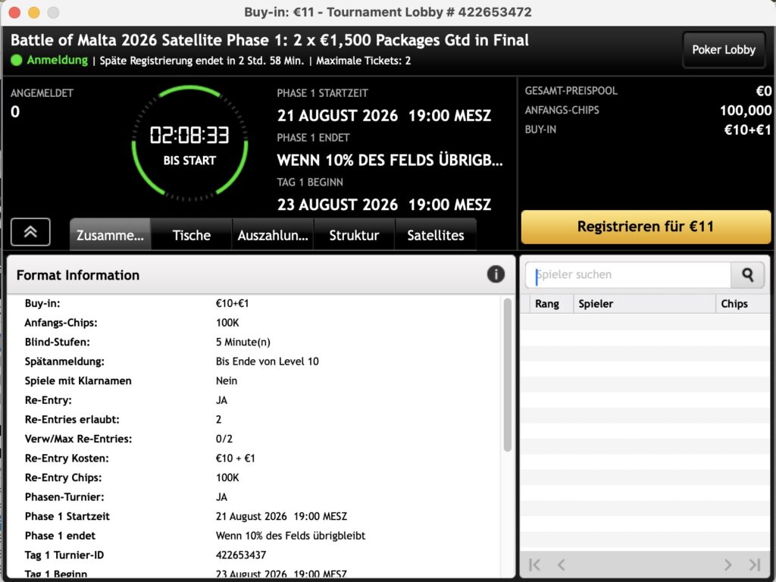The image size is (776, 582).
Task: Click the tournament title Battle of Malta 2026
Action: [x=270, y=40]
